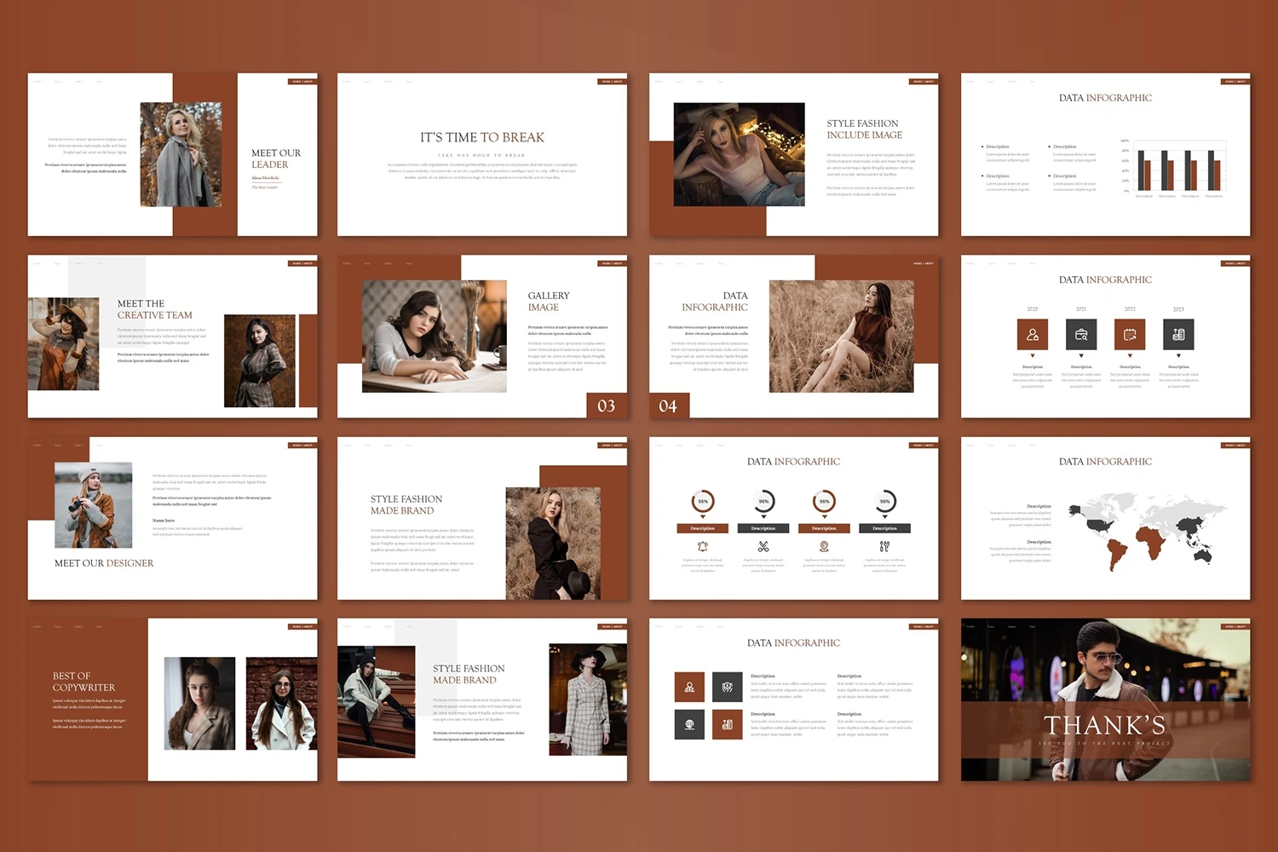Select the coin stack icon under 2023
The width and height of the screenshot is (1278, 852).
[x=1178, y=335]
